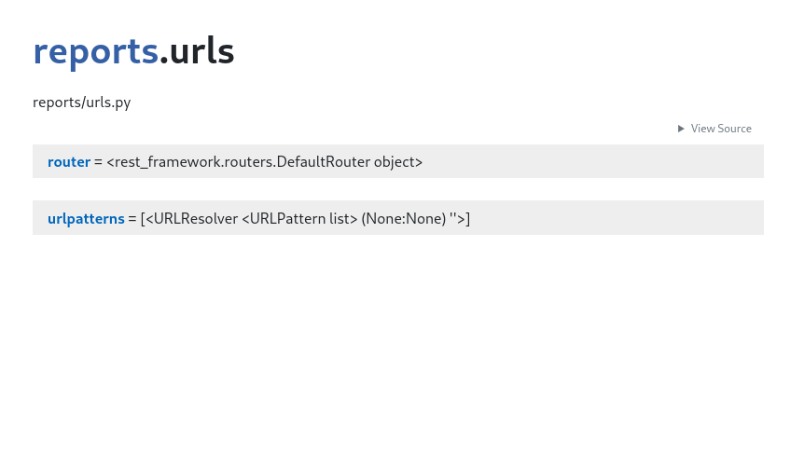Image resolution: width=804 pixels, height=452 pixels.
Task: Click the "reports/urls.py" docstring text
Action: (82, 103)
